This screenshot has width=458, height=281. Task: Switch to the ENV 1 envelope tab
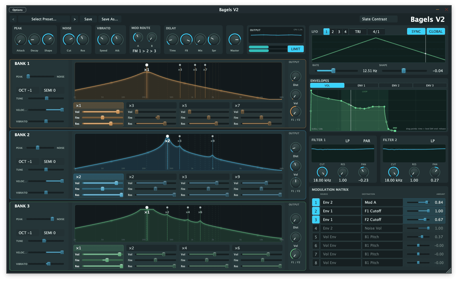point(361,86)
